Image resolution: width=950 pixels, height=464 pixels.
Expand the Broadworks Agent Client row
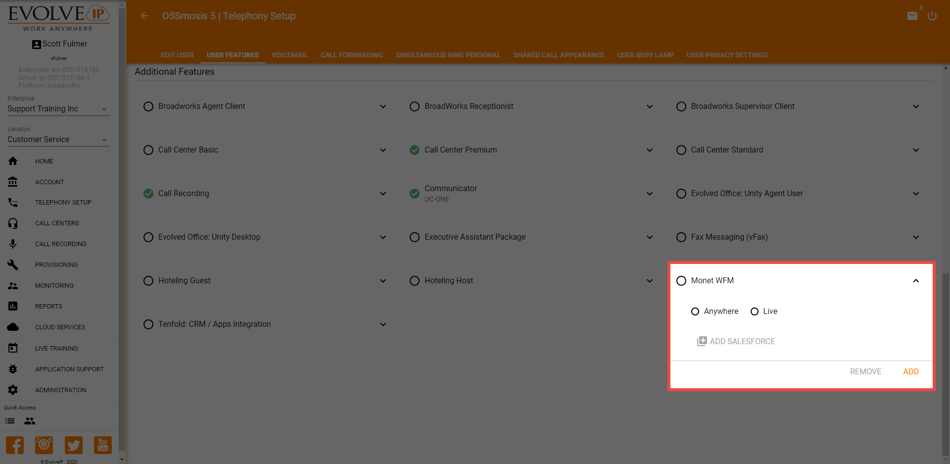click(x=383, y=106)
